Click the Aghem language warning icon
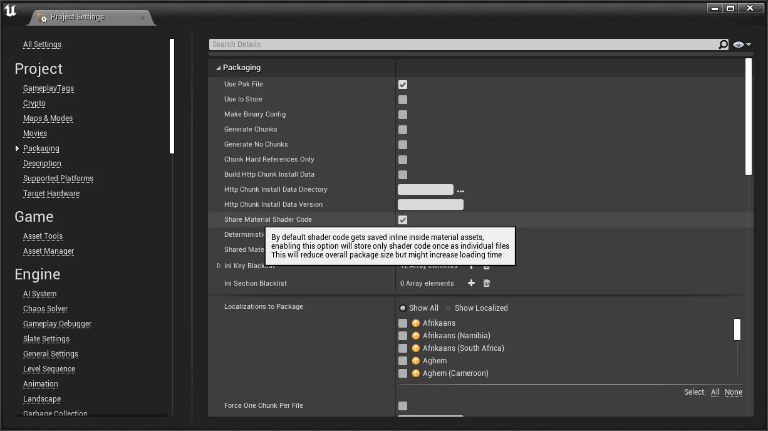Viewport: 768px width, 431px height. pos(416,361)
